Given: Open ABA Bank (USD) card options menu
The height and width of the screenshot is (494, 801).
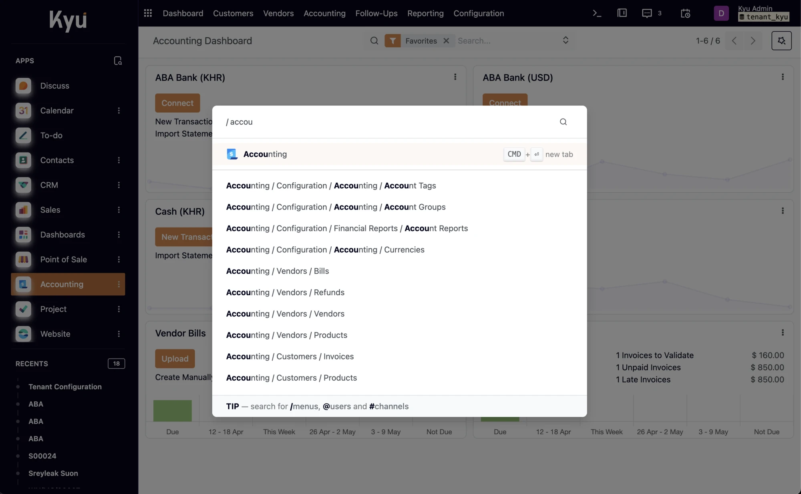Looking at the screenshot, I should (x=783, y=76).
